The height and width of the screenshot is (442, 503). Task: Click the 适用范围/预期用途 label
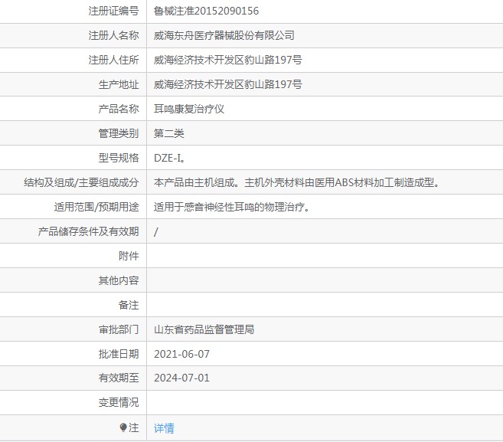96,207
